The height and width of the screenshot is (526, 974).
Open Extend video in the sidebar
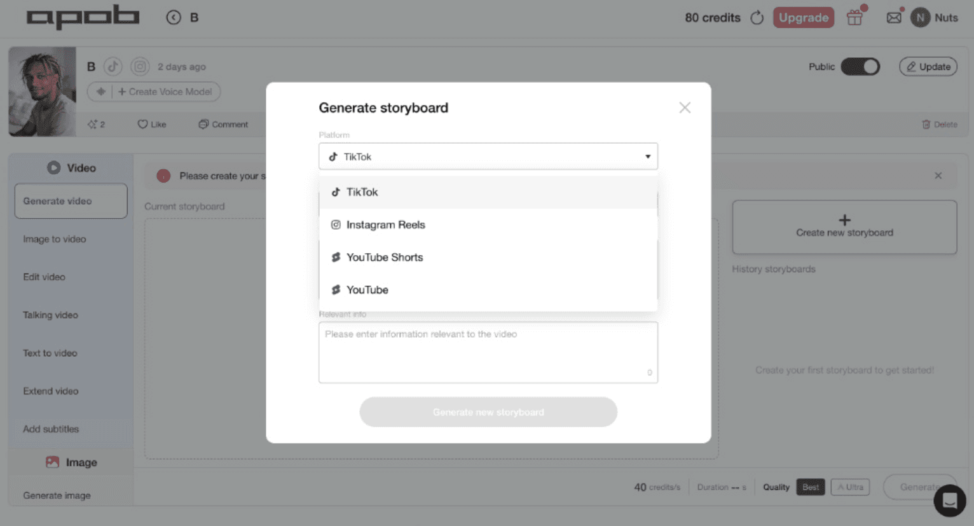[x=51, y=391]
